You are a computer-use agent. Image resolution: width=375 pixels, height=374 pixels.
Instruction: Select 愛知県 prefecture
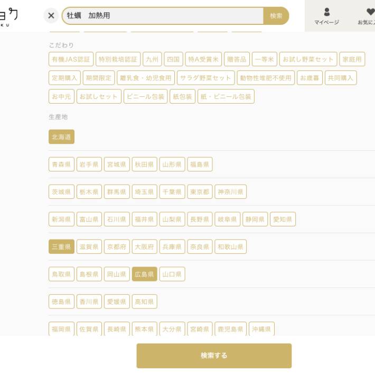click(283, 219)
